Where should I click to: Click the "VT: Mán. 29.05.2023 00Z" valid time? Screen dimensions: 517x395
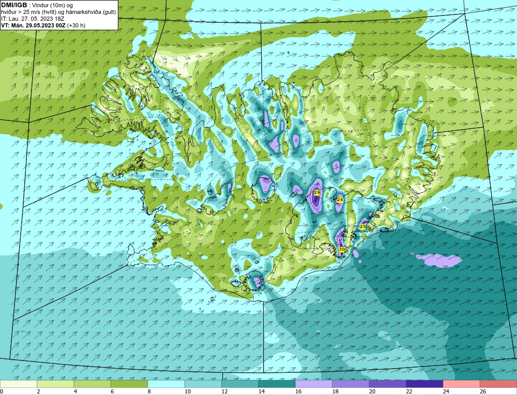tap(34, 25)
